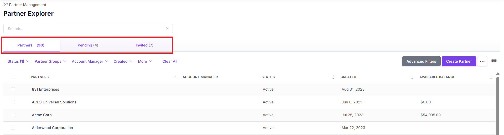This screenshot has width=504, height=135.
Task: Click the Create Partner button
Action: coord(459,61)
